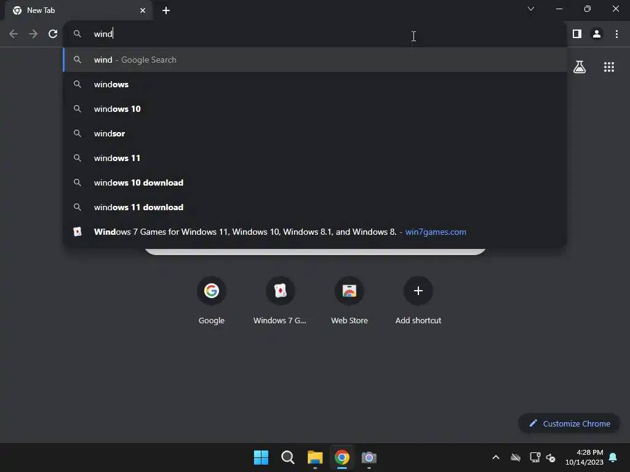The height and width of the screenshot is (472, 630).
Task: Open the Windows 7 G... shortcut tile
Action: [x=280, y=301]
